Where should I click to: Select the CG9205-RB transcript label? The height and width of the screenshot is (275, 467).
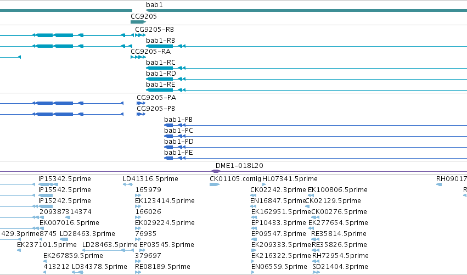[x=154, y=30]
